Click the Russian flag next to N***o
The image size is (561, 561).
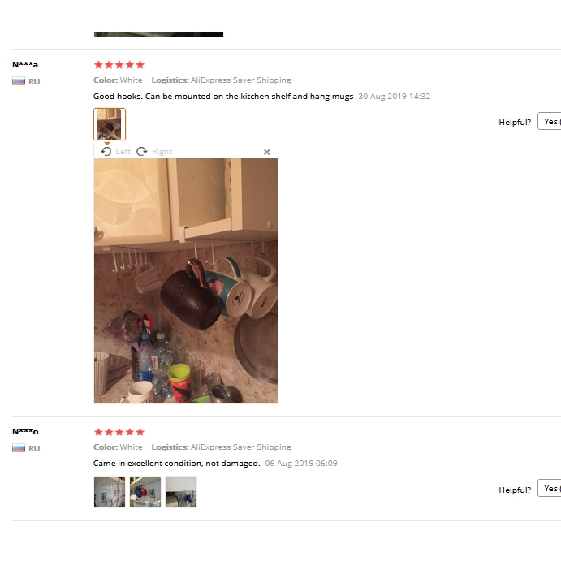[19, 448]
